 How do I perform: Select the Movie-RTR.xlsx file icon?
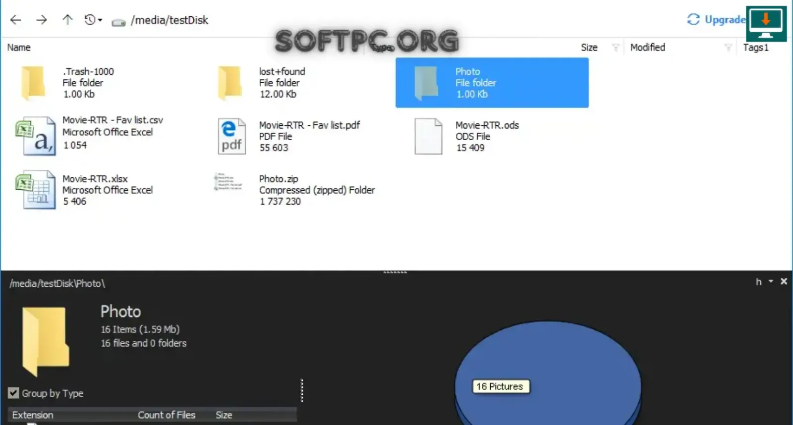36,190
